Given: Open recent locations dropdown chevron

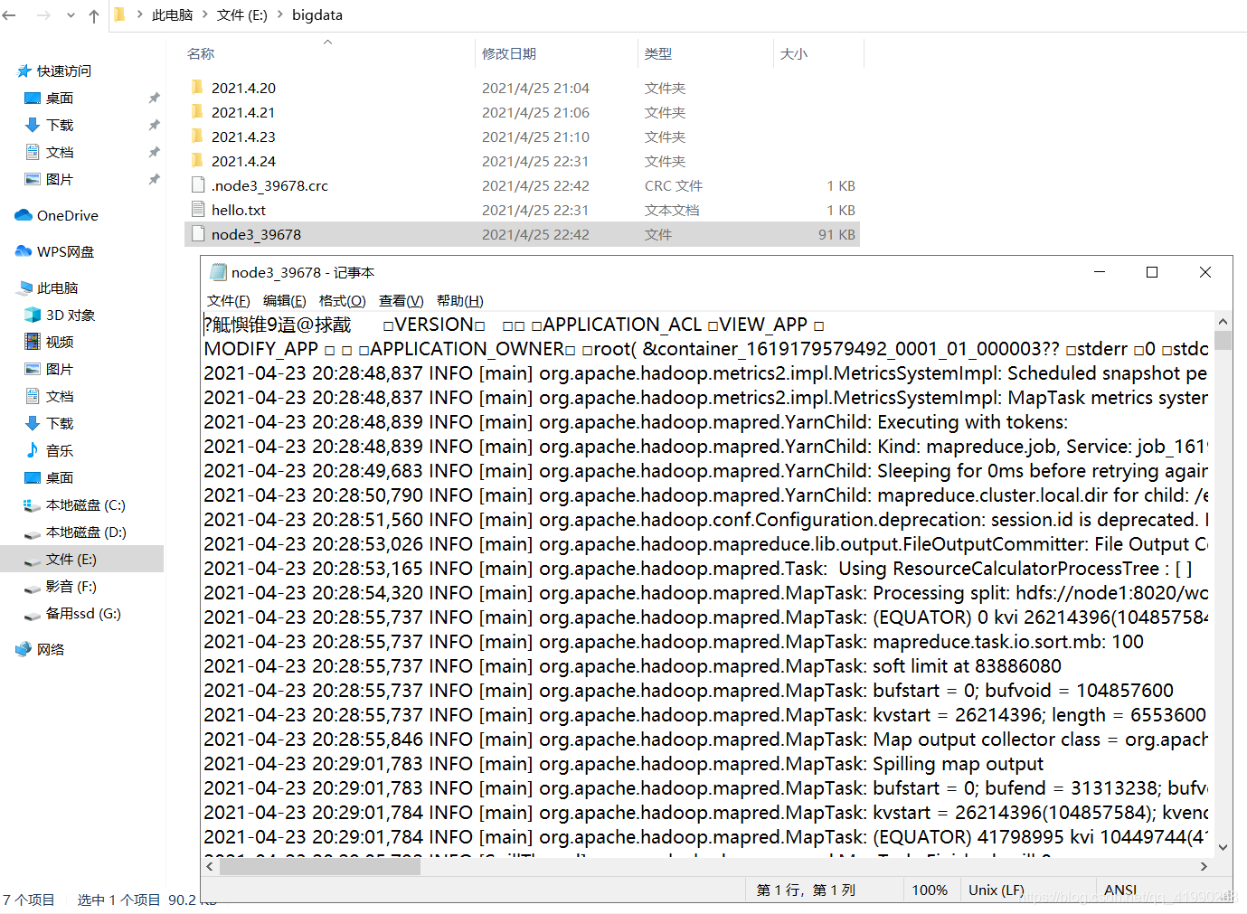Looking at the screenshot, I should pyautogui.click(x=71, y=15).
